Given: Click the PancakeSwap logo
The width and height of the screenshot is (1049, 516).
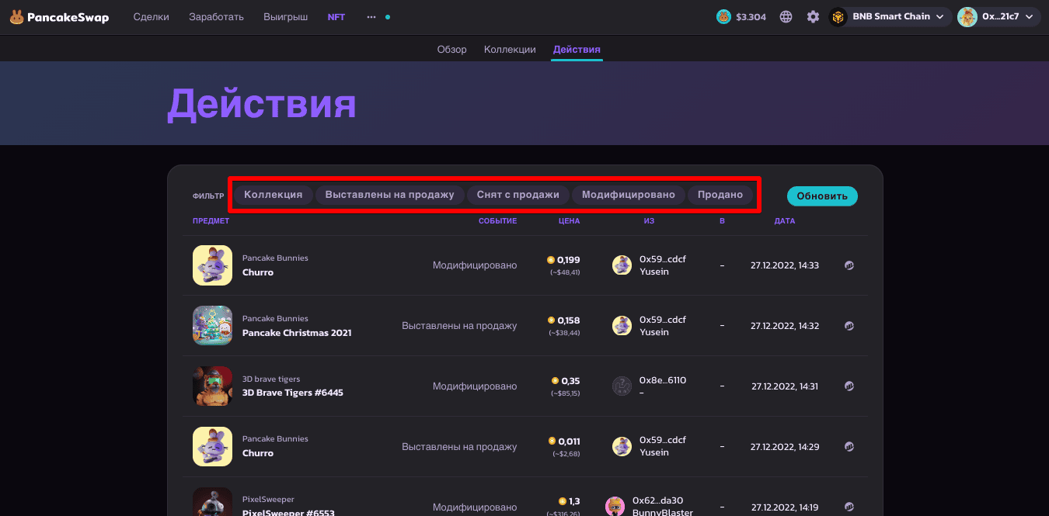Looking at the screenshot, I should (59, 16).
